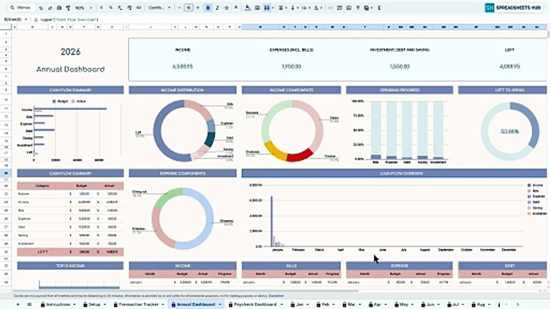Toggle italic formatting

(217, 8)
